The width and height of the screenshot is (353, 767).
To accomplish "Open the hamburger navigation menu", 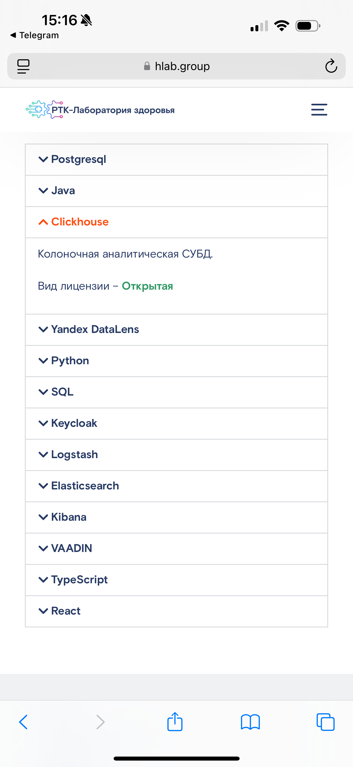I will [x=319, y=110].
